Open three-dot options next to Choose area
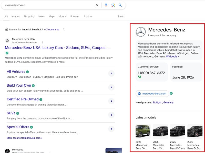 coord(64,29)
